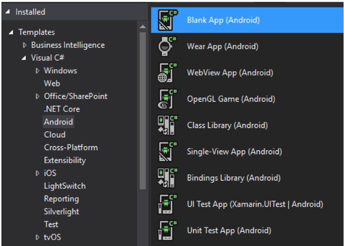344x246 pixels.
Task: Expand the Business Intelligence node arrow
Action: 24,45
